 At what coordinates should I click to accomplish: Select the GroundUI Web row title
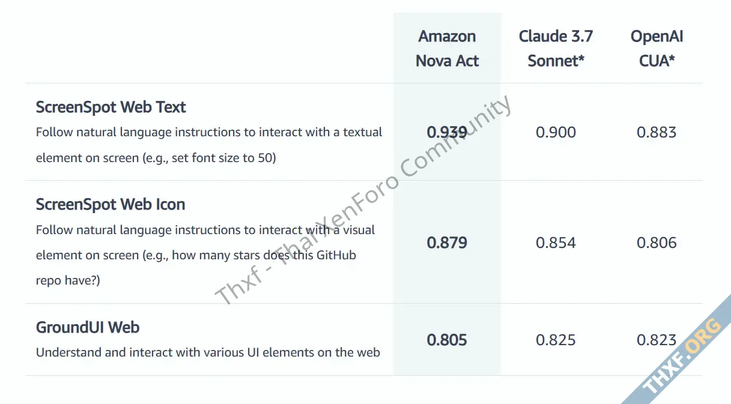pyautogui.click(x=88, y=328)
